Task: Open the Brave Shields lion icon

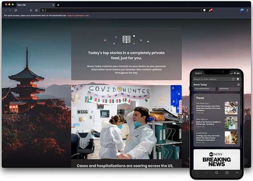Action: pos(204,10)
